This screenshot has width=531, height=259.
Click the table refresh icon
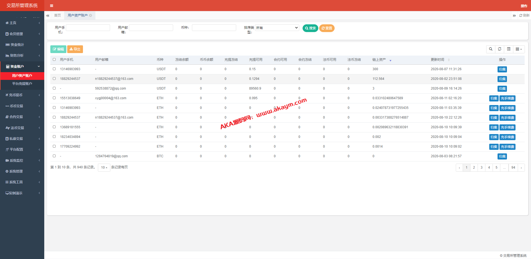(x=499, y=49)
